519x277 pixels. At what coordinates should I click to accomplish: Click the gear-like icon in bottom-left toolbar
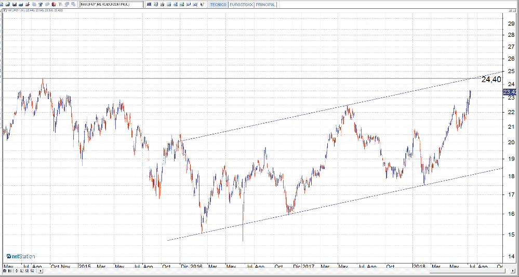(5, 271)
